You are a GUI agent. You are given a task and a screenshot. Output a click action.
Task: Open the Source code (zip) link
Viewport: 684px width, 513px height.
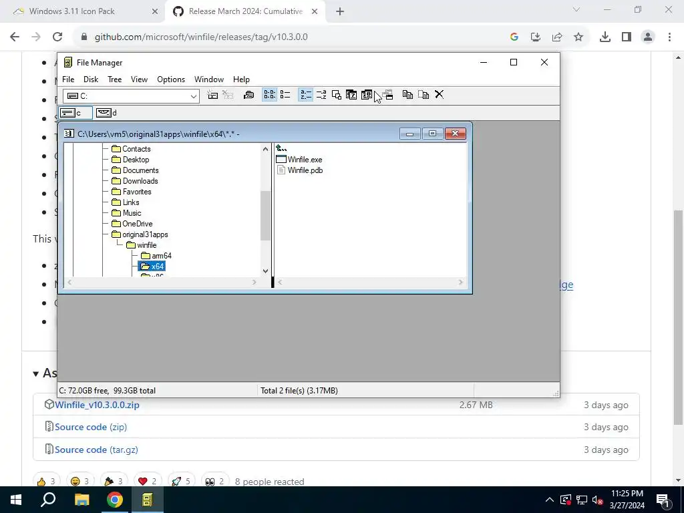click(91, 427)
